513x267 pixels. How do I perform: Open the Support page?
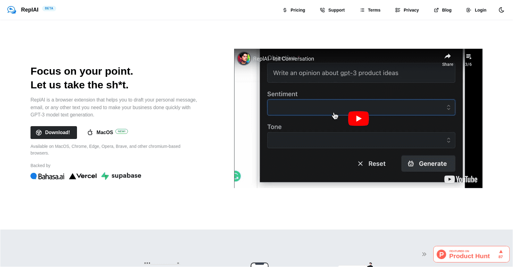332,10
